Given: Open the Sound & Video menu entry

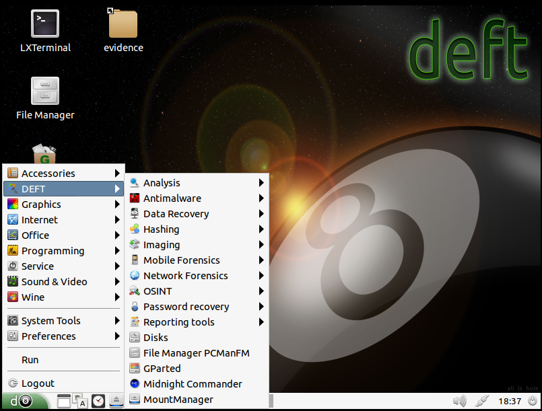Looking at the screenshot, I should pyautogui.click(x=63, y=281).
